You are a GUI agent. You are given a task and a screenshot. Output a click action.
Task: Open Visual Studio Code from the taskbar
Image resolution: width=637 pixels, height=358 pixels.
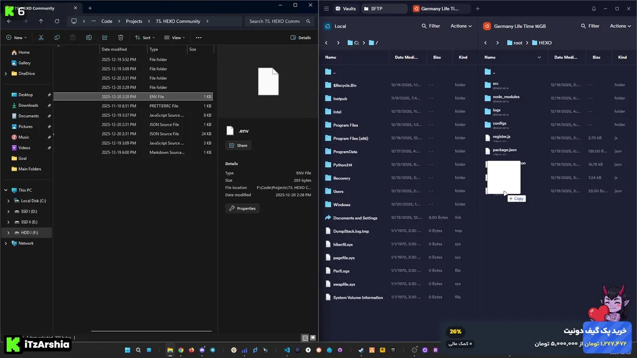point(287,350)
